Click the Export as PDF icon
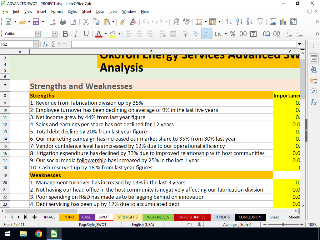The width and height of the screenshot is (320, 240). tap(53, 22)
